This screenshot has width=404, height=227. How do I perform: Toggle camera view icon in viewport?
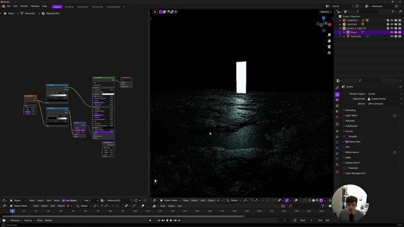pos(329,47)
